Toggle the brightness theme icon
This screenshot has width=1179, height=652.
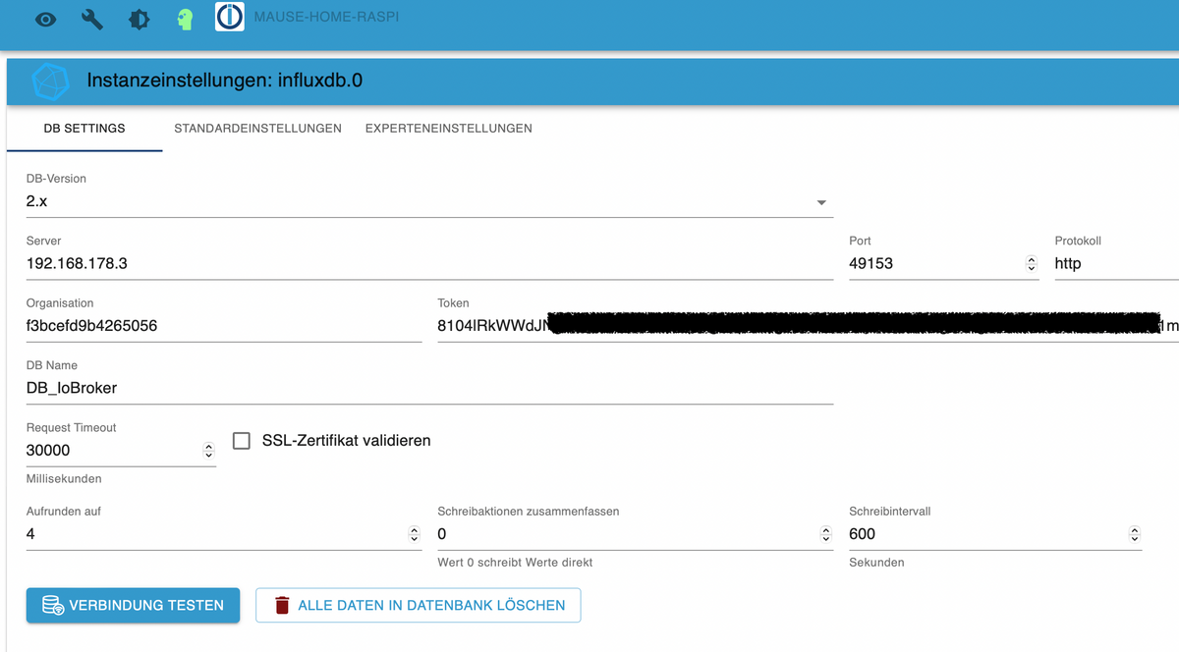pyautogui.click(x=140, y=20)
